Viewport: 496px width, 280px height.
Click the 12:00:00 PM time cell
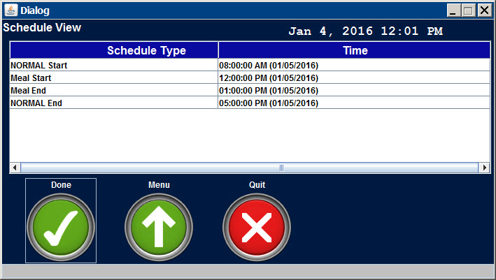point(353,78)
